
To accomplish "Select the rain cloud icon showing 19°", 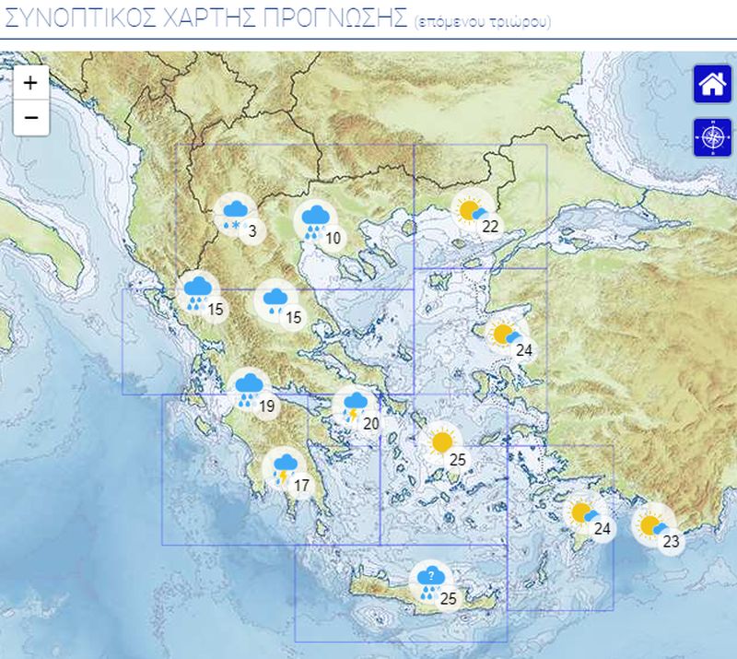I will (x=249, y=390).
